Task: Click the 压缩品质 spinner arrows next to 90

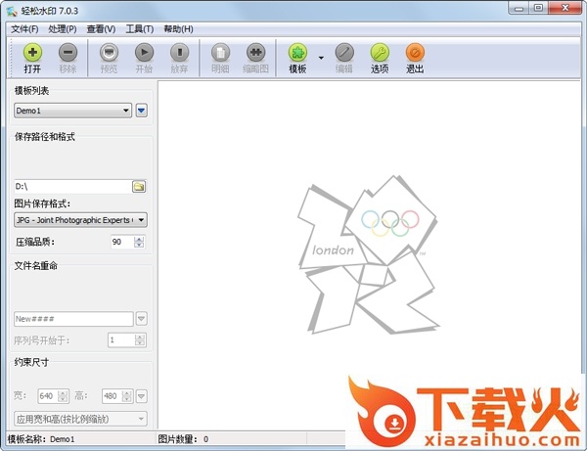Action: (x=139, y=242)
